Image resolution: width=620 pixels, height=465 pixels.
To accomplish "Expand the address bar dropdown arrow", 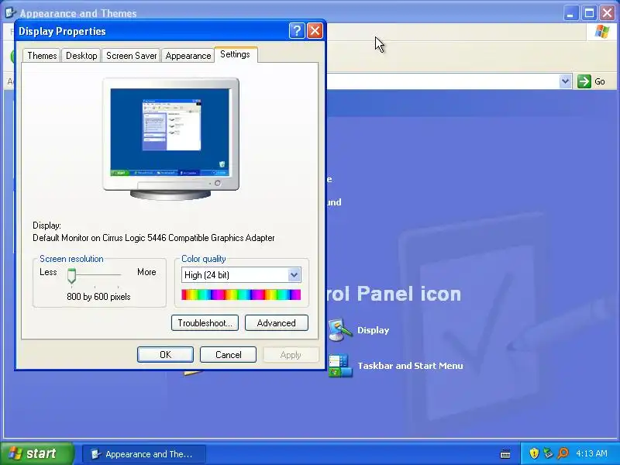I will coord(566,81).
